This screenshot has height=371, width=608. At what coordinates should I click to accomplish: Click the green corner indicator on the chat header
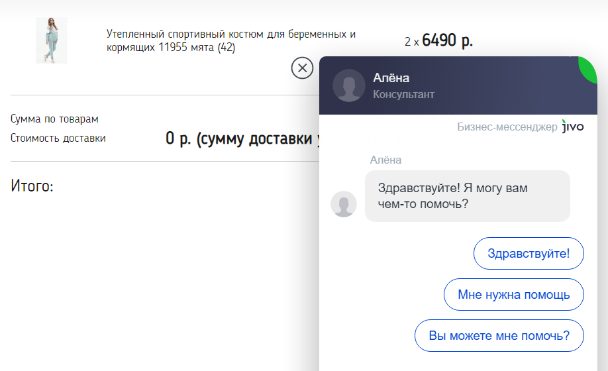tap(589, 69)
